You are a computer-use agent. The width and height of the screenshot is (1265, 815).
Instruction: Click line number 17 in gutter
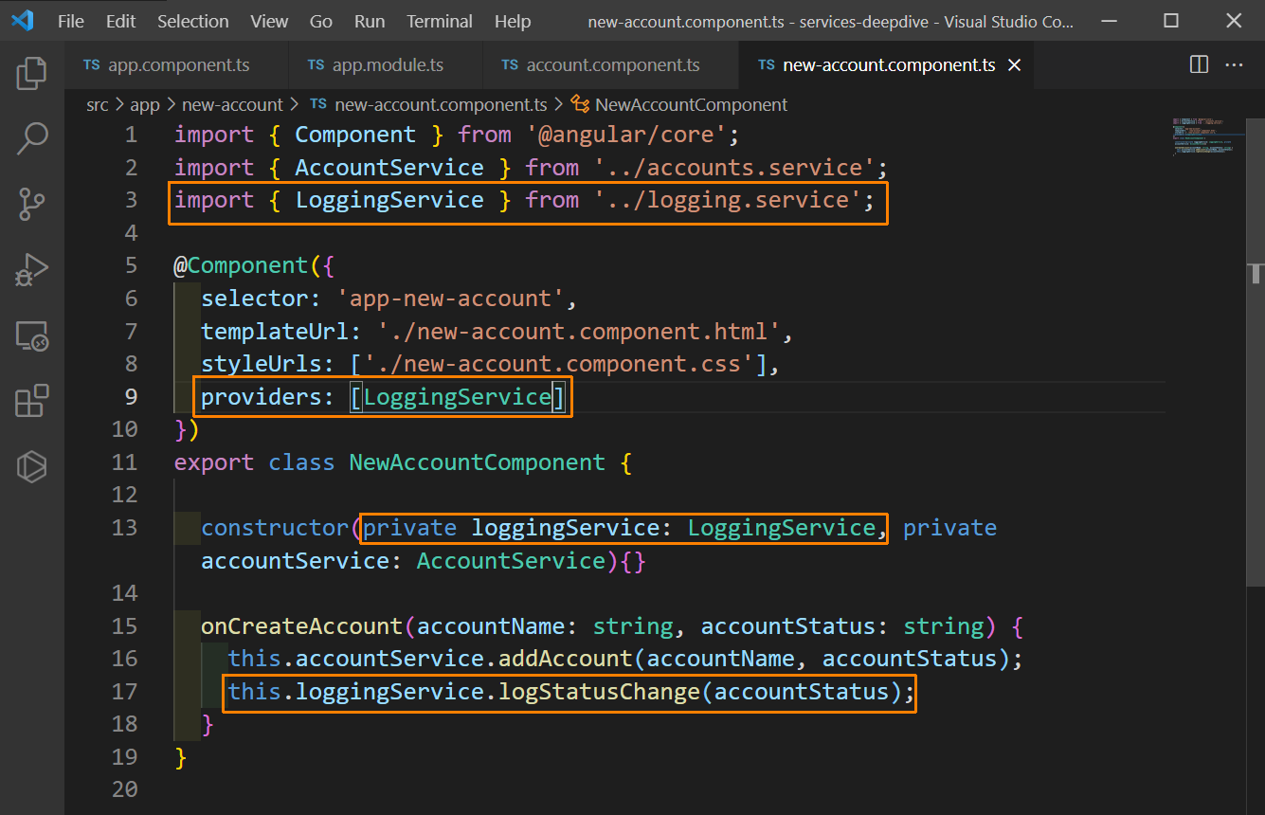pos(124,691)
